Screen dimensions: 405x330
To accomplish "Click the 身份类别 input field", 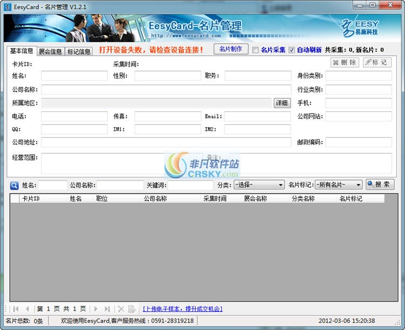I will (359, 76).
